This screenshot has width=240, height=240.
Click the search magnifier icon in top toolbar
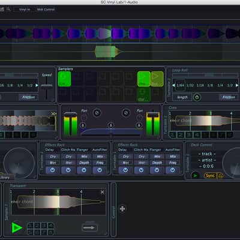pyautogui.click(x=8, y=9)
